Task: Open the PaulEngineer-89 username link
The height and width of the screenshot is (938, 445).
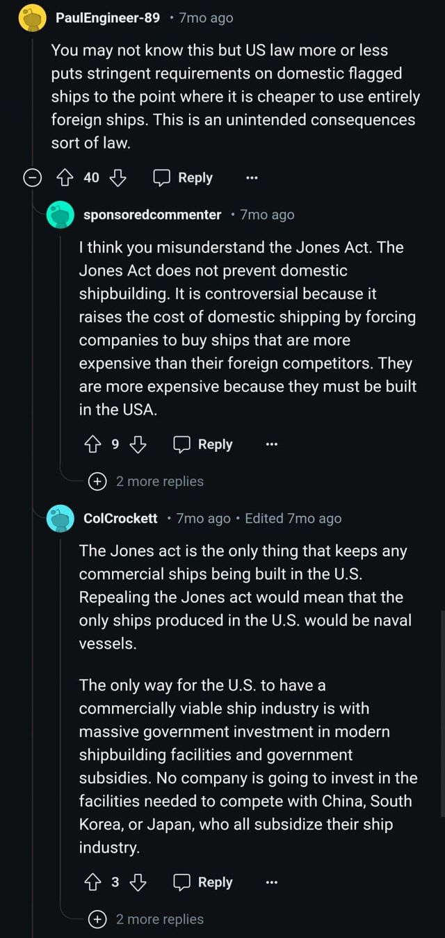Action: tap(108, 18)
